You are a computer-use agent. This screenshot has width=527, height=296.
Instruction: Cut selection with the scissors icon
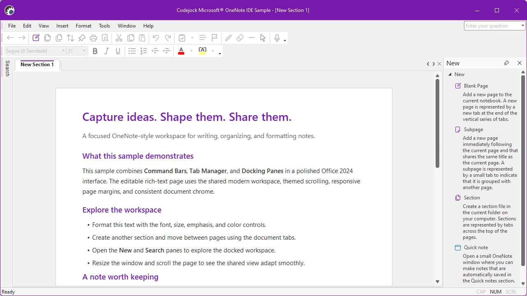pyautogui.click(x=119, y=38)
